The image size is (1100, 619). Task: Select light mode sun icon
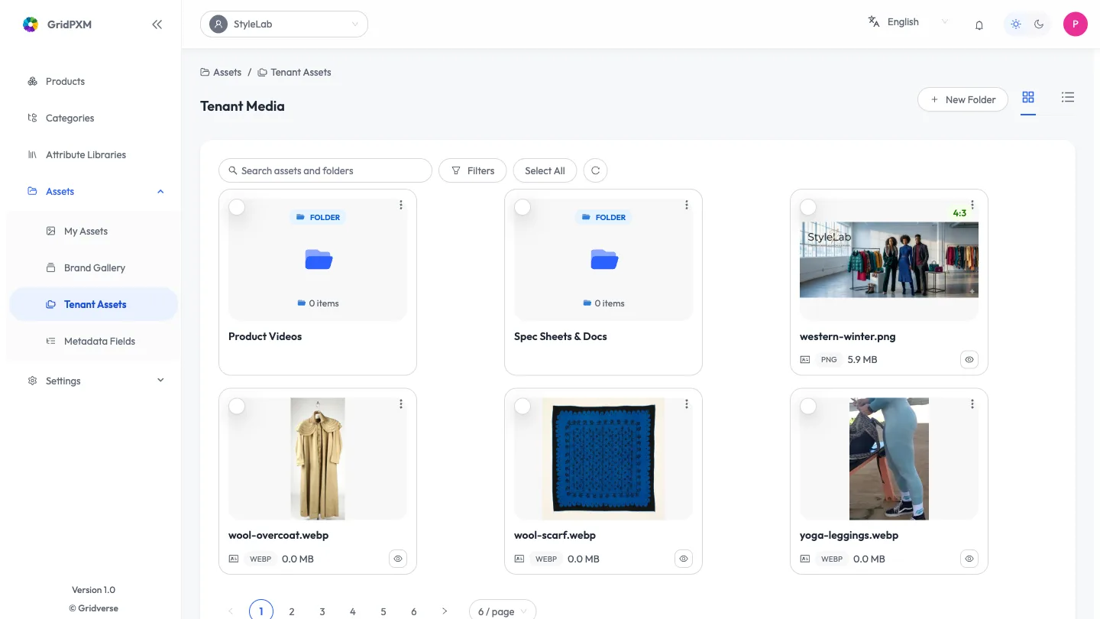[1016, 24]
